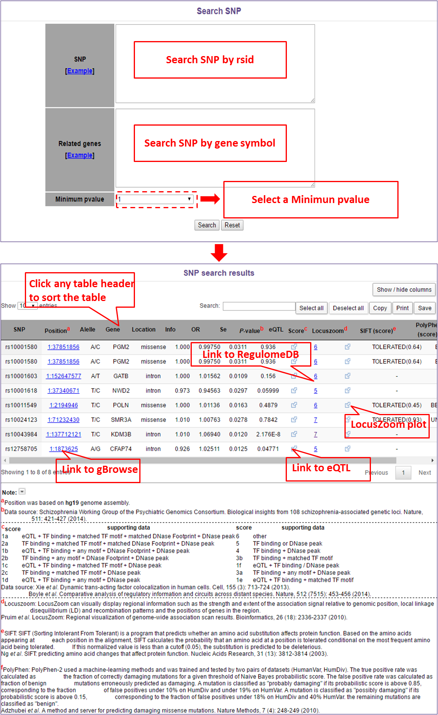This screenshot has width=438, height=715.
Task: View LocusZoom plot icon for rs12758705
Action: (348, 449)
